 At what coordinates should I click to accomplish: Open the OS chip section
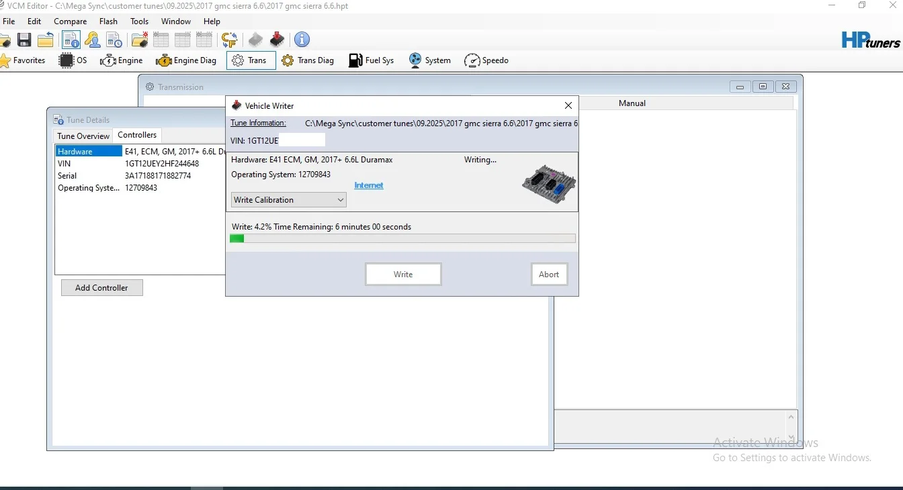click(73, 60)
